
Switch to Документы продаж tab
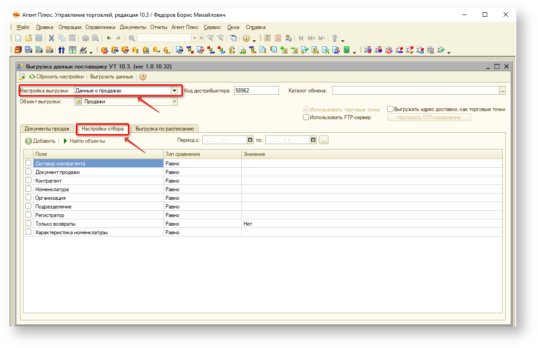47,129
